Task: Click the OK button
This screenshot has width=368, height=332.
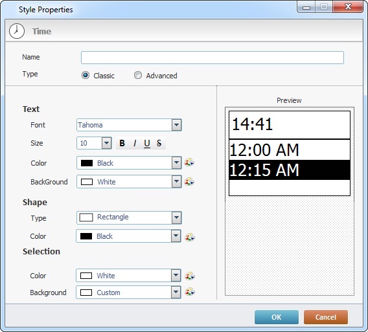Action: (x=277, y=317)
